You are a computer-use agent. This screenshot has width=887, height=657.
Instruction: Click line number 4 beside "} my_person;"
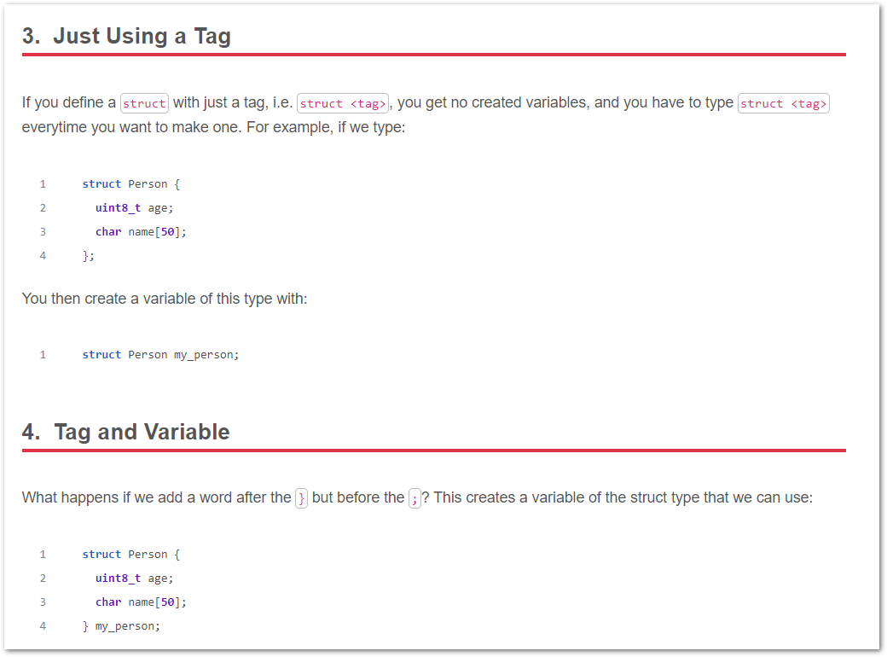click(43, 626)
